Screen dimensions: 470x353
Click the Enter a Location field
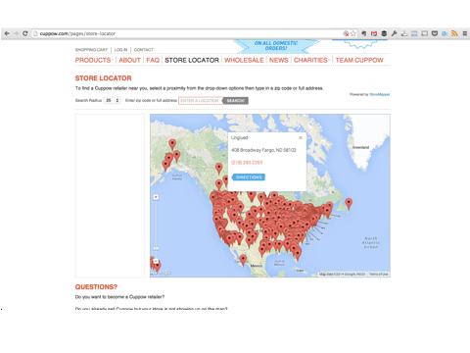tap(201, 100)
